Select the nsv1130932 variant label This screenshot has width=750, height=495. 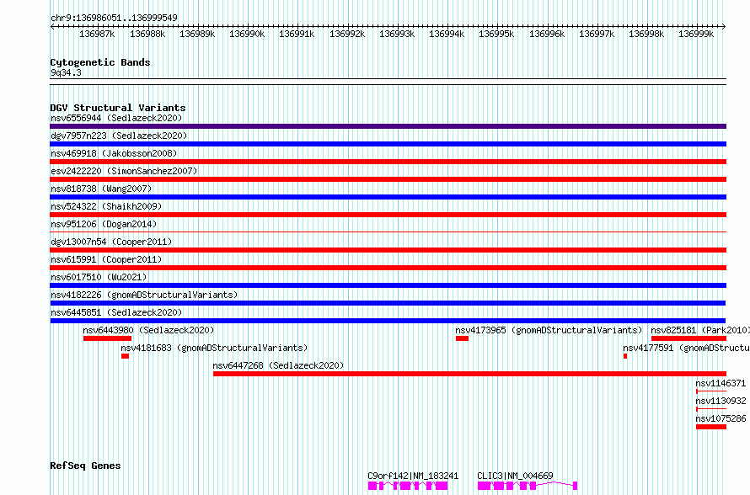click(x=721, y=401)
